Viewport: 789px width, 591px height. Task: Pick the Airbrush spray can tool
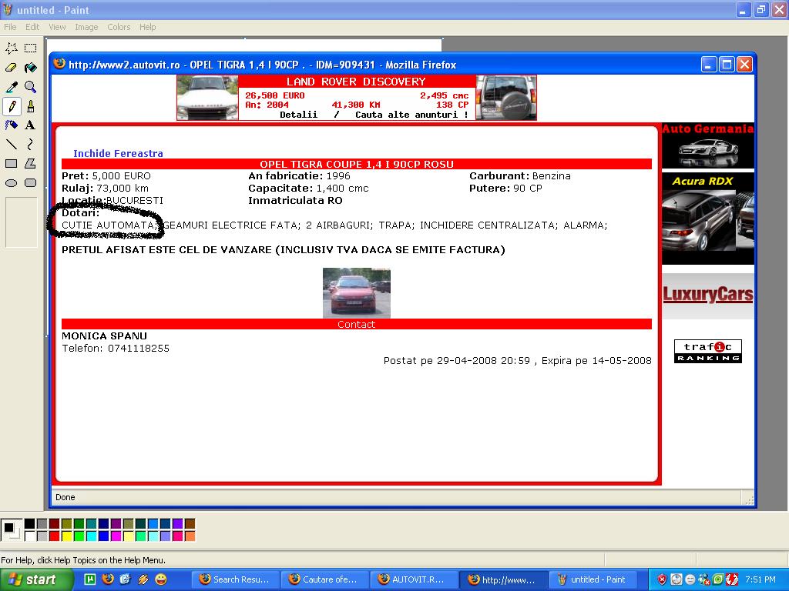[11, 125]
